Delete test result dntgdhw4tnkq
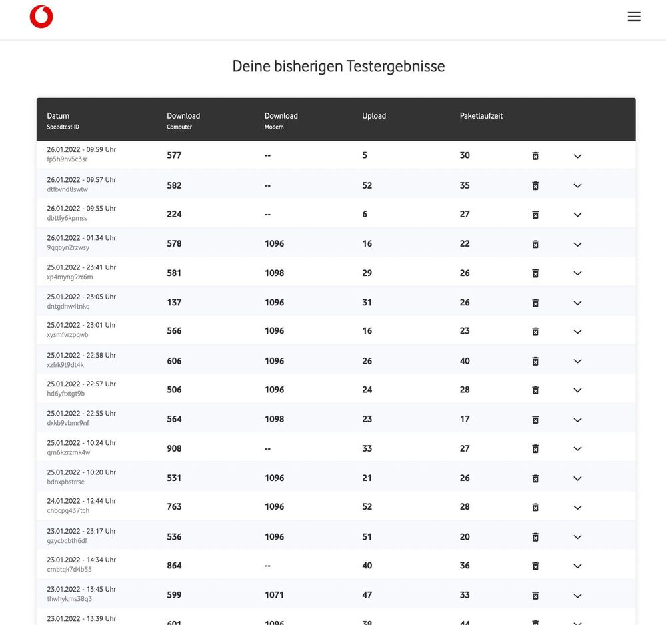This screenshot has height=625, width=666. click(535, 303)
